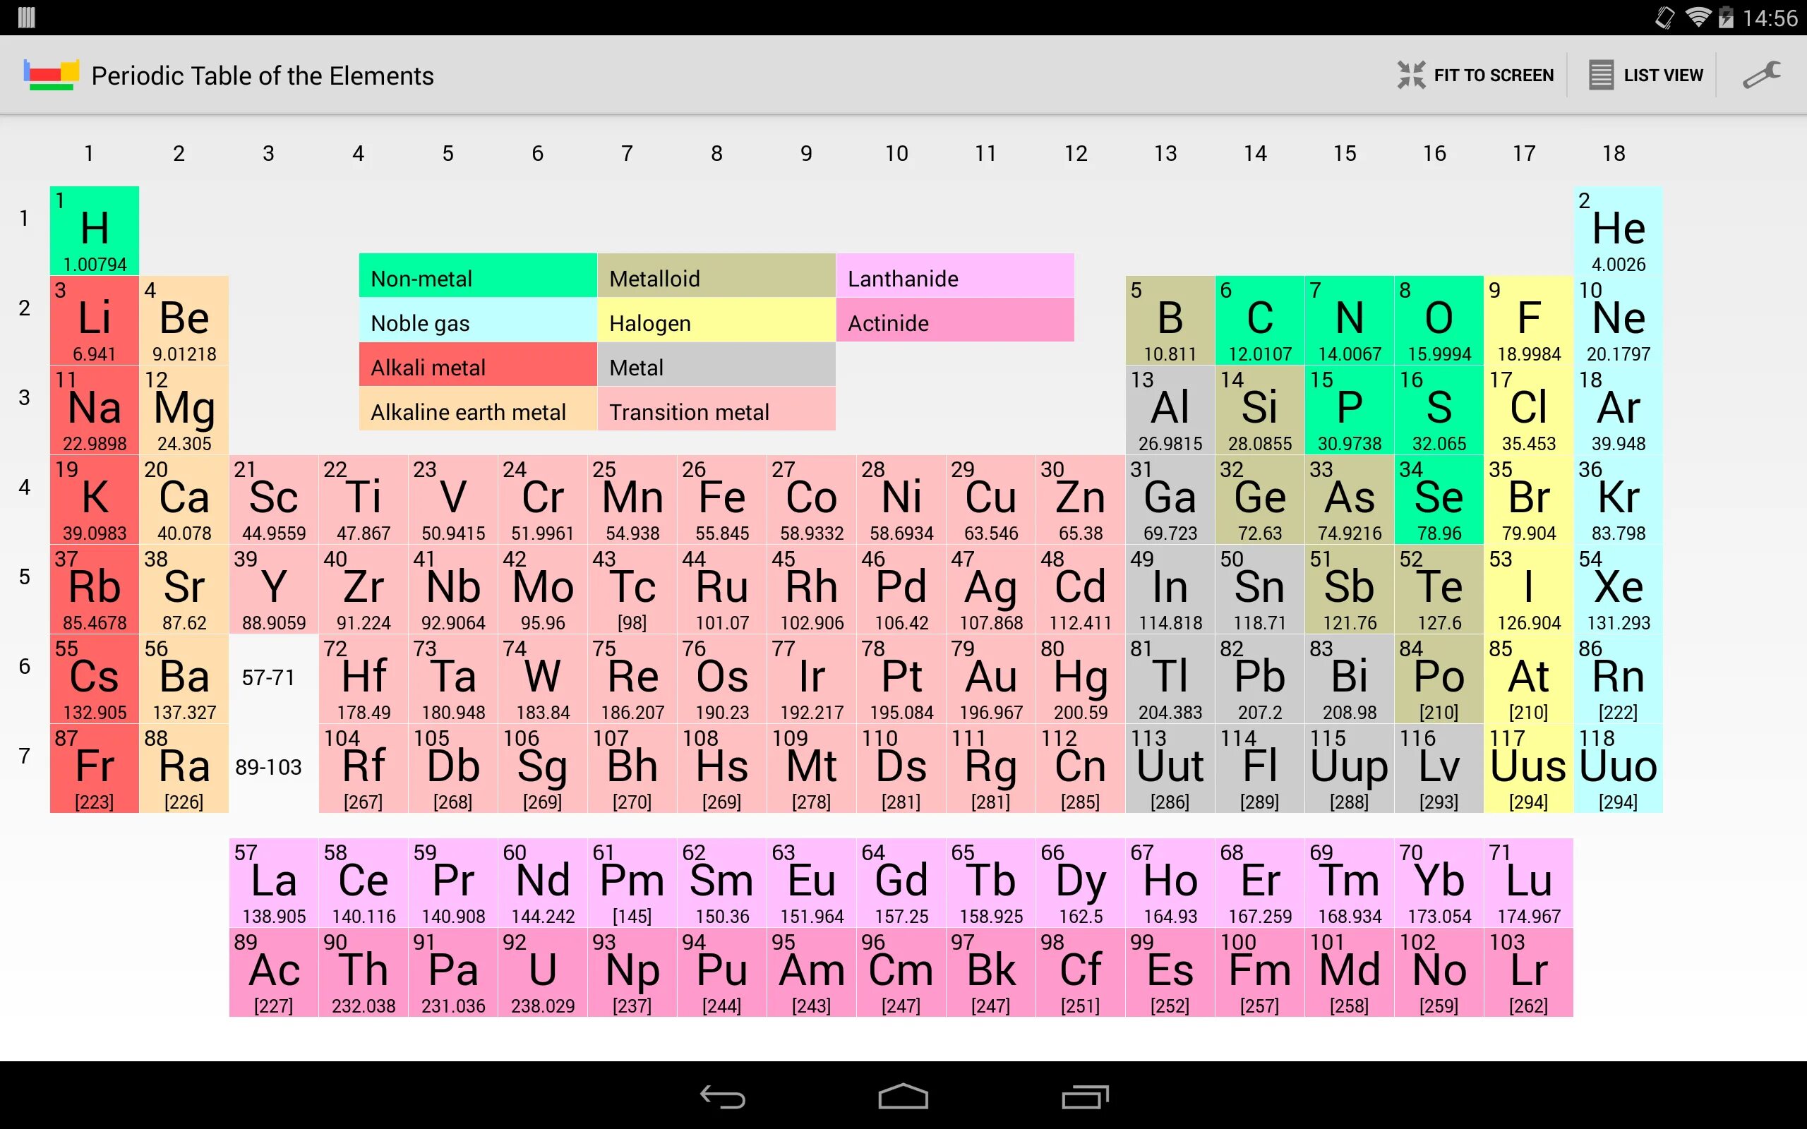Expand the 89-103 actinide placeholder cell
Screen dimensions: 1807x1129
[x=269, y=768]
